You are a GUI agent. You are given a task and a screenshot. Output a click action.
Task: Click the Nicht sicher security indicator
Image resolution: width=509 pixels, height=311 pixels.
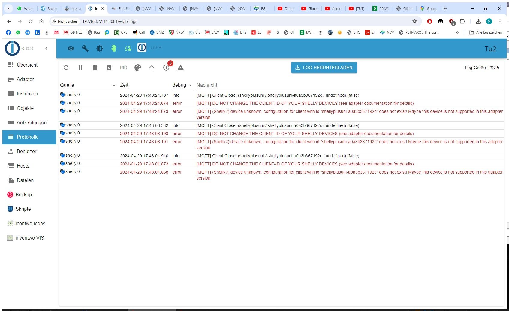click(65, 21)
